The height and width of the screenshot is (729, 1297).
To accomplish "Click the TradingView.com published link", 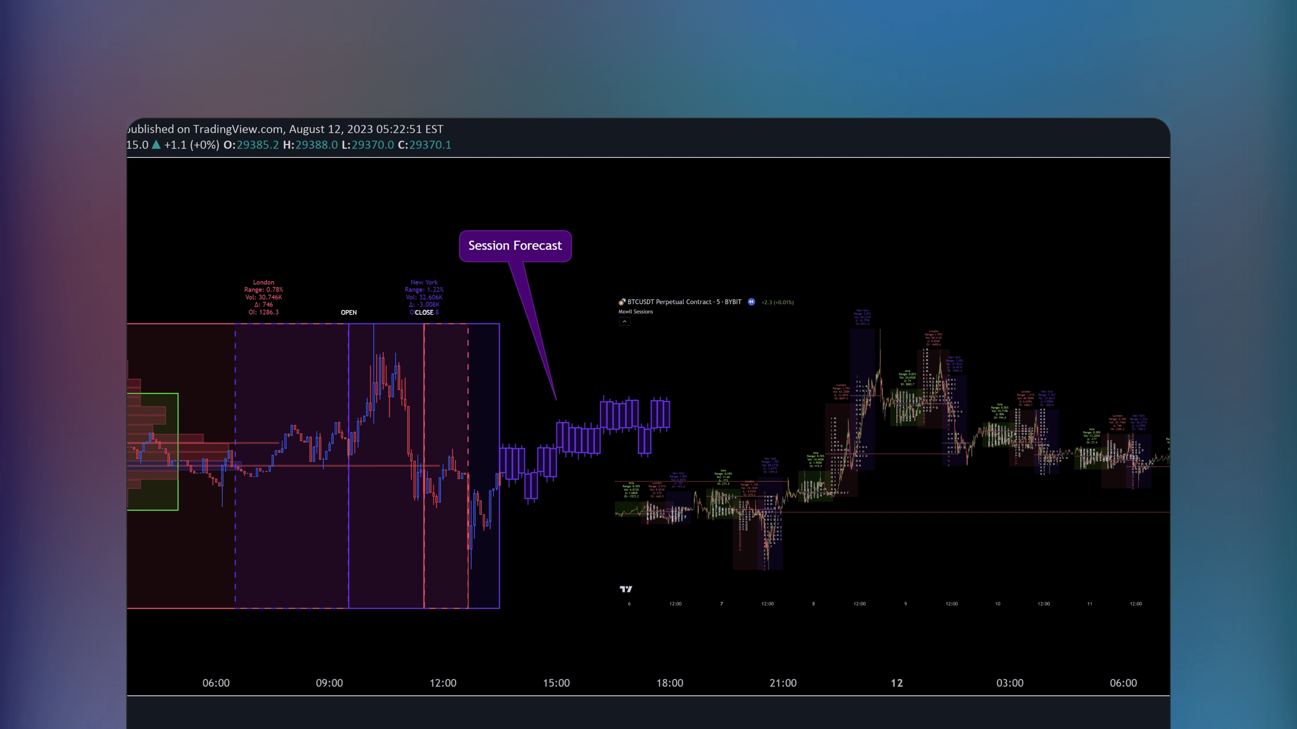I will pos(237,129).
